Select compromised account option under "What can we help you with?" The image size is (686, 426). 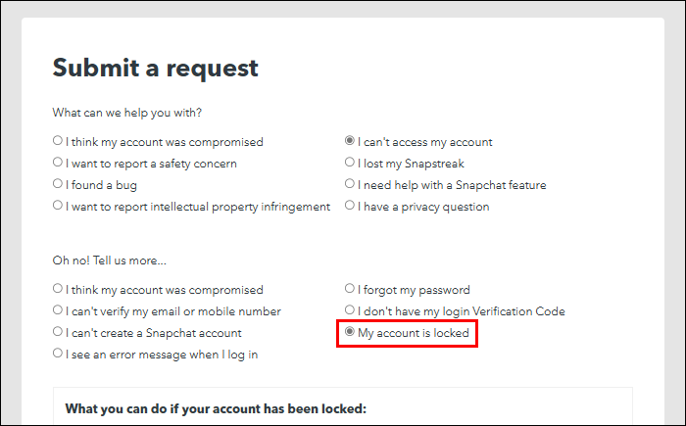[x=58, y=141]
